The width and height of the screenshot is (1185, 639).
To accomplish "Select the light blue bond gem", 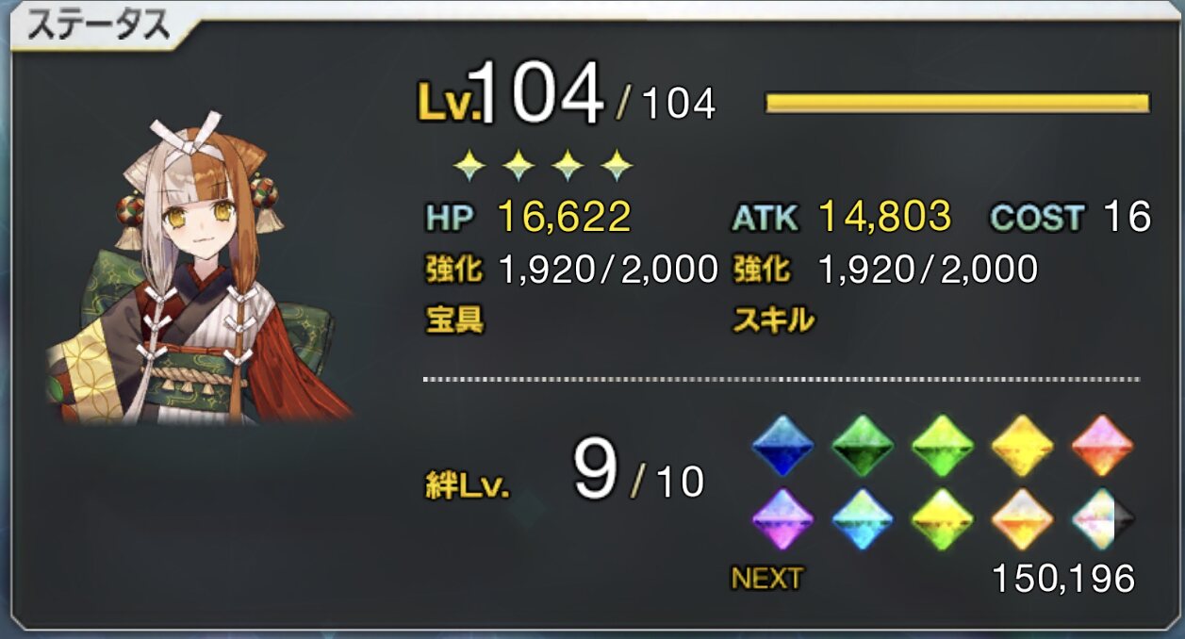I will 863,519.
